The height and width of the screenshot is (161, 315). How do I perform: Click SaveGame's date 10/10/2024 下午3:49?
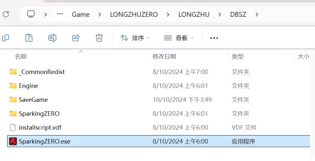[182, 99]
